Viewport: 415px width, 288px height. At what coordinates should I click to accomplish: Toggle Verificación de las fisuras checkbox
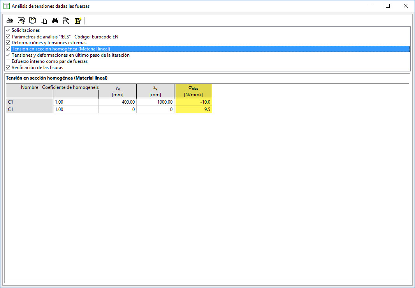click(x=8, y=68)
